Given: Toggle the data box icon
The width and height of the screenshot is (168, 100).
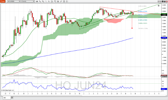Looking at the screenshot, I should pos(52,1).
